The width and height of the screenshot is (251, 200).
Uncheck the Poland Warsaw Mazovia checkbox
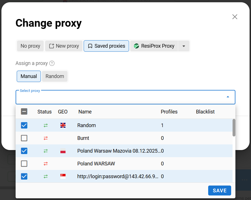(x=24, y=151)
